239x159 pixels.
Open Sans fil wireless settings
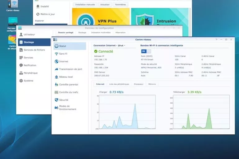70,54
